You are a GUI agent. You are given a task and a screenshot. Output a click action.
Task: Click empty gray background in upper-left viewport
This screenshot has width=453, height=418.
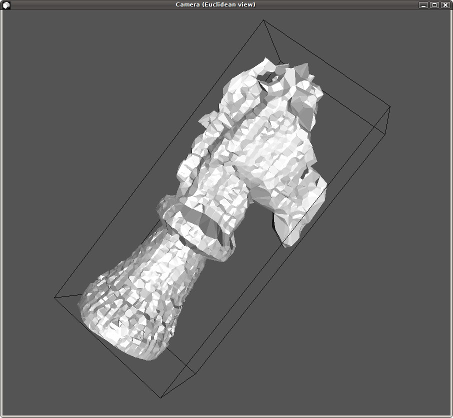coord(75,75)
